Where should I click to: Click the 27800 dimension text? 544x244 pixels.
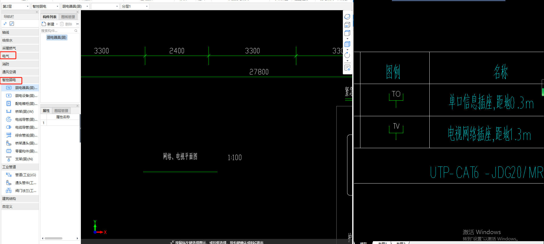259,72
